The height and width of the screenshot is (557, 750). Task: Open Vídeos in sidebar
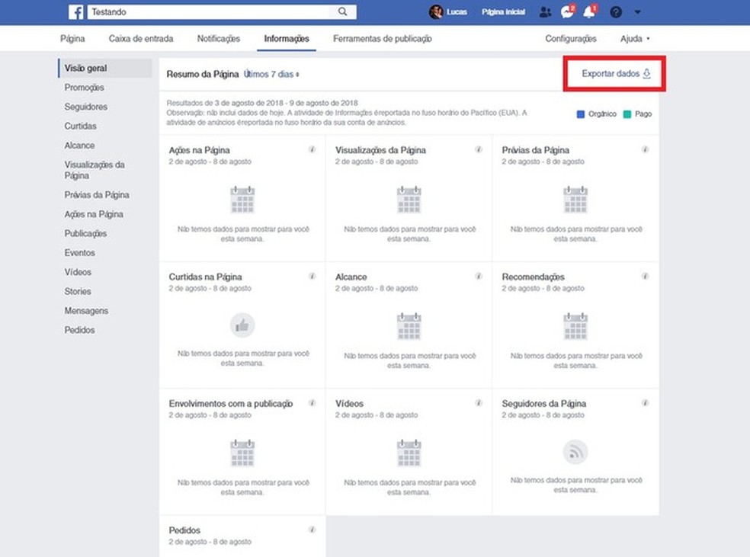point(78,272)
